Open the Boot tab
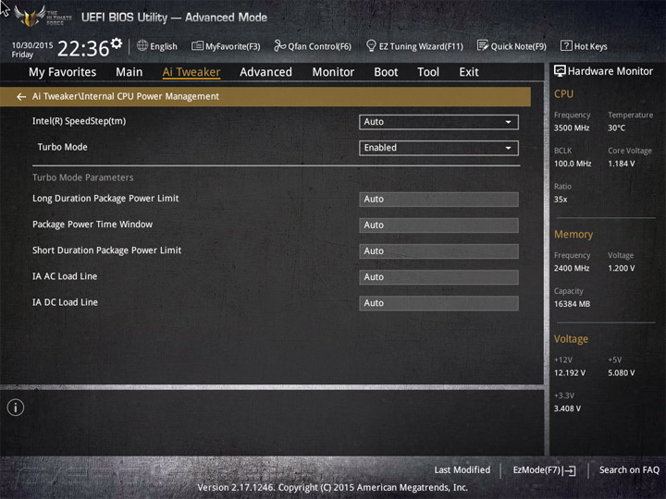This screenshot has height=499, width=666. (x=386, y=72)
